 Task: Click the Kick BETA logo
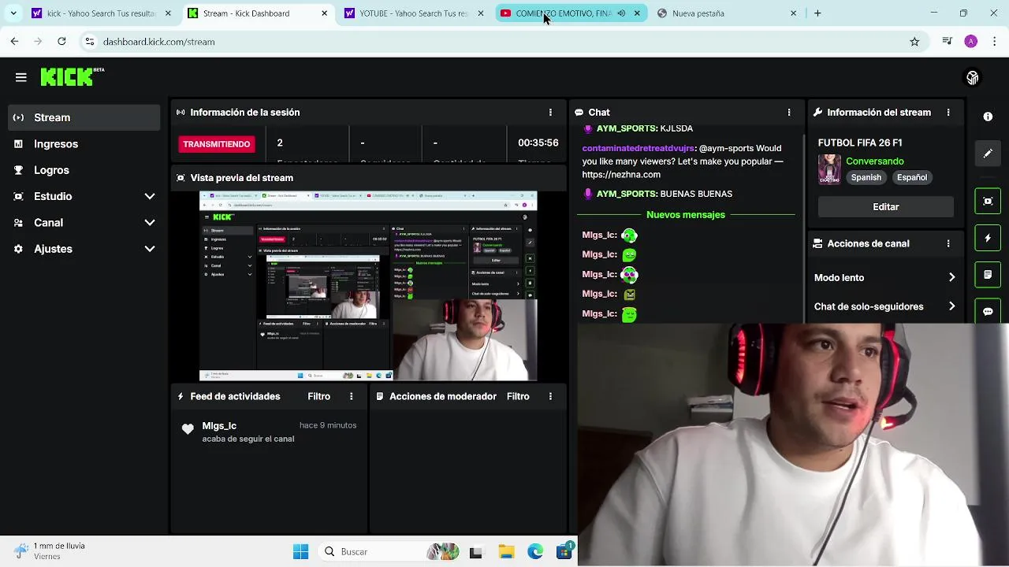coord(72,76)
